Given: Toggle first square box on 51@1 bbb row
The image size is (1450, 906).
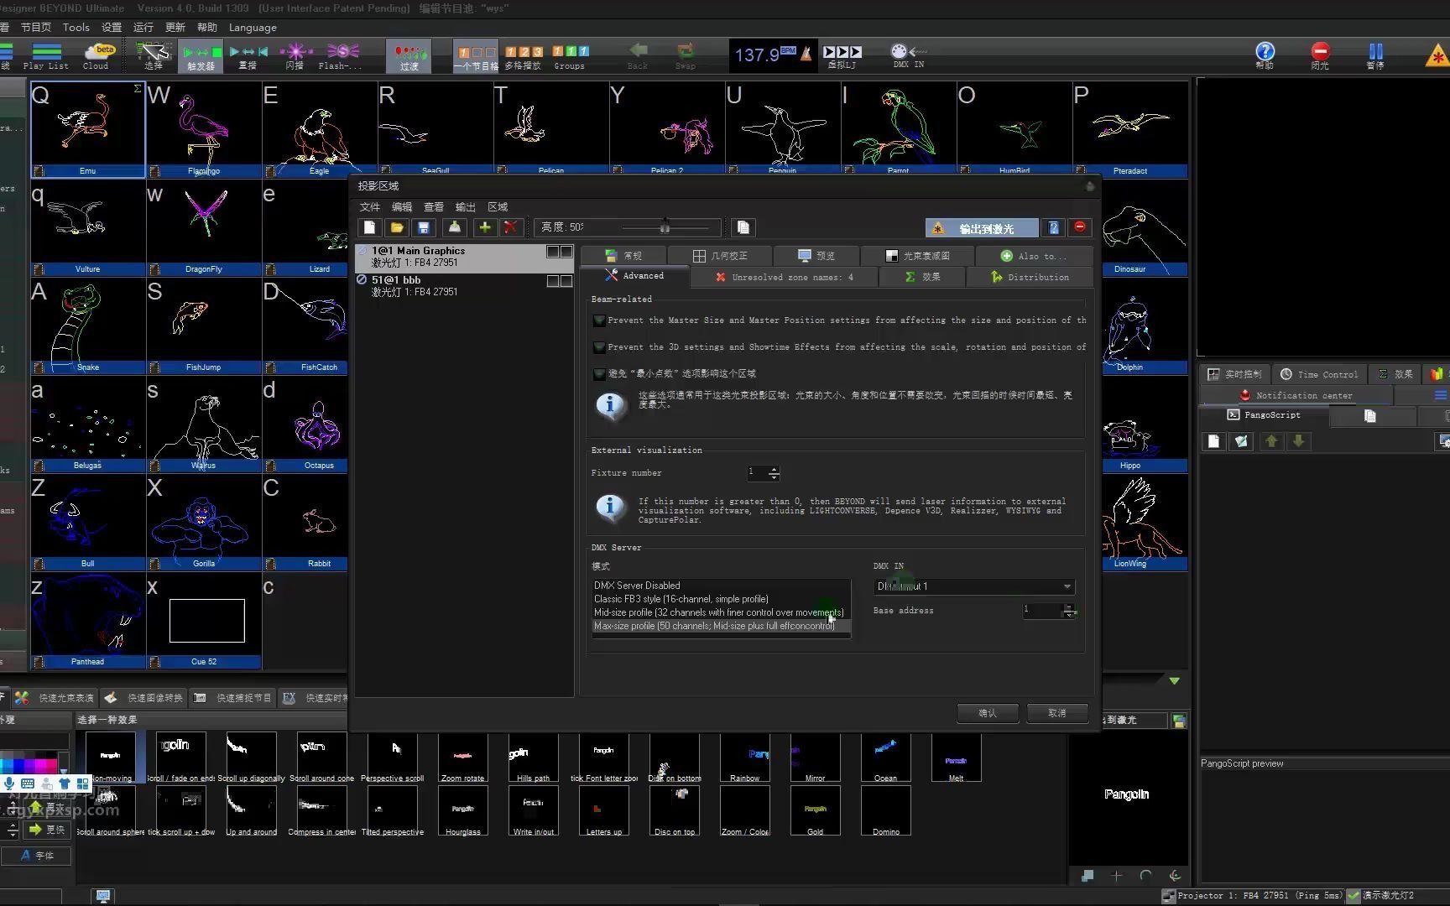Looking at the screenshot, I should click(x=553, y=281).
